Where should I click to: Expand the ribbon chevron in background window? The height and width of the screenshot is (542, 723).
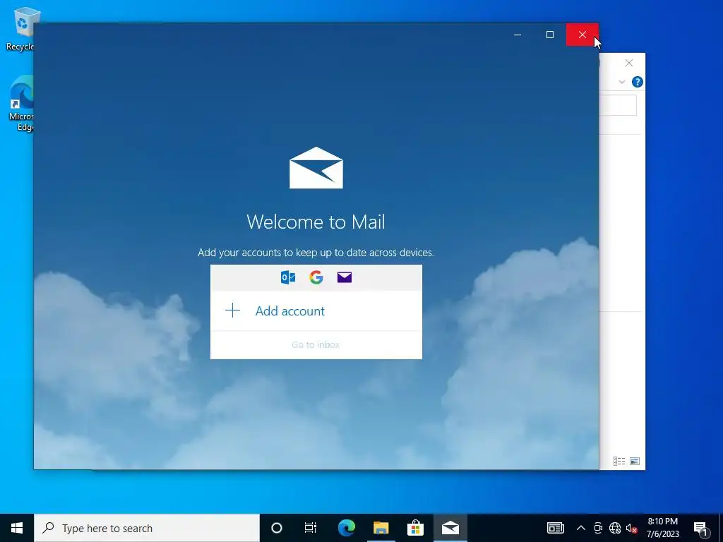pos(621,82)
